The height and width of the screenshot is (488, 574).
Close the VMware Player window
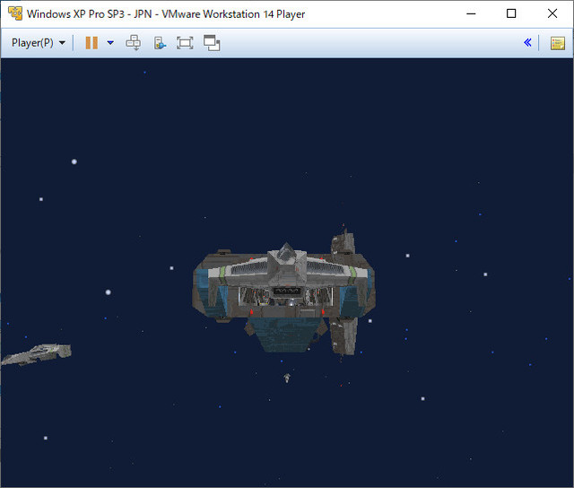[x=552, y=13]
